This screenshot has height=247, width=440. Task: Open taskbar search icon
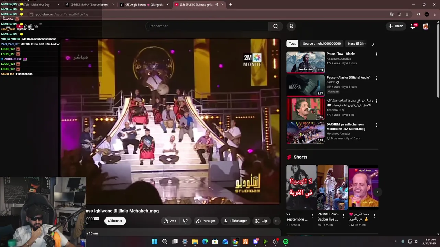165,242
